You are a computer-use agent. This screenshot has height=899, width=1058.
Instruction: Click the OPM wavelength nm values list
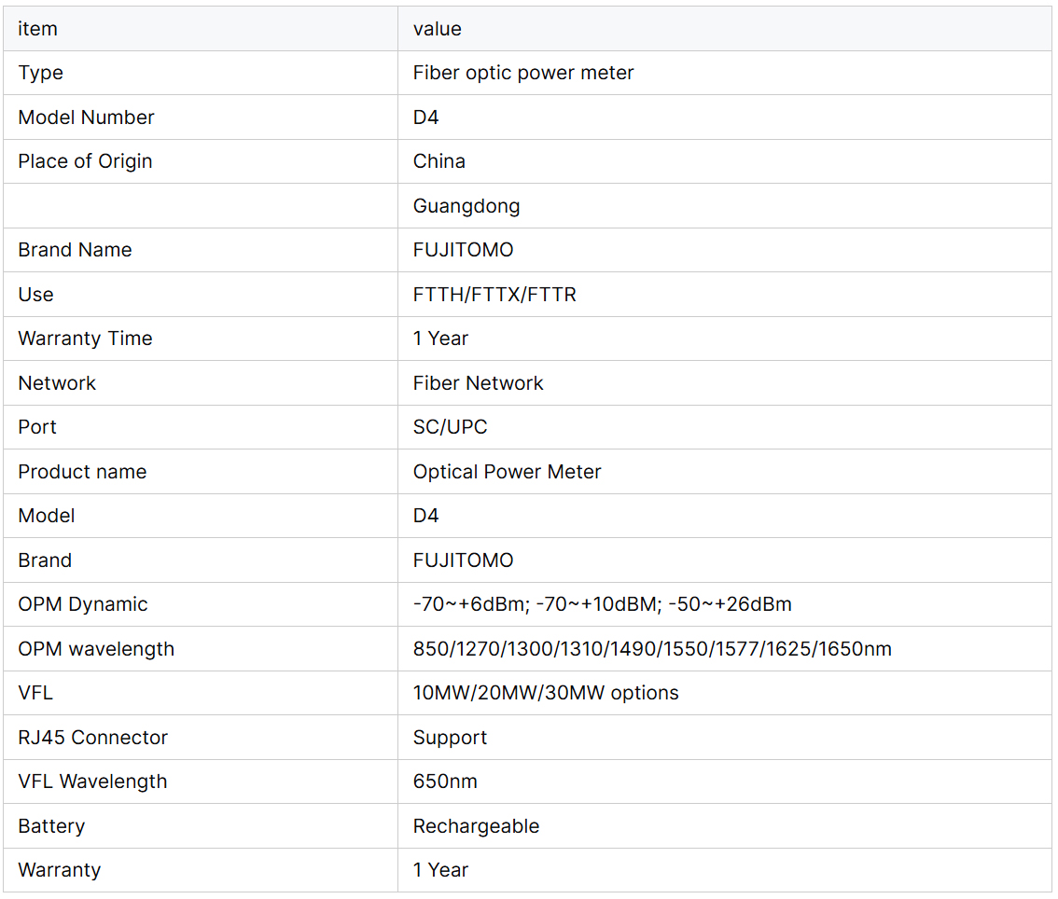(651, 649)
